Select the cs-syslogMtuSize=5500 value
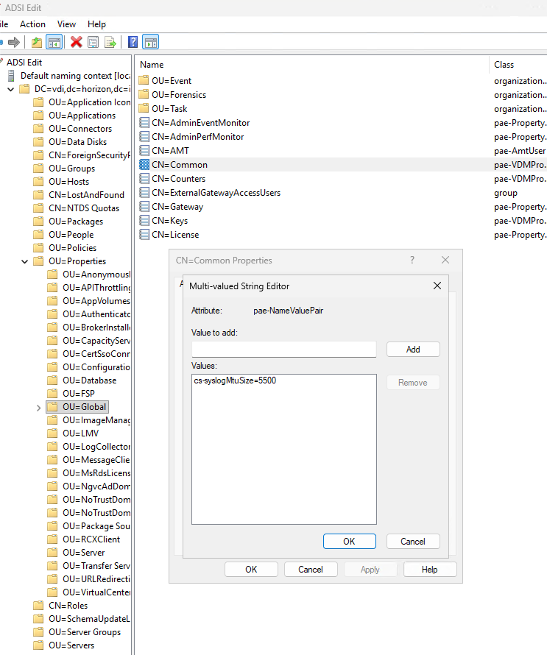The width and height of the screenshot is (547, 655). click(235, 380)
